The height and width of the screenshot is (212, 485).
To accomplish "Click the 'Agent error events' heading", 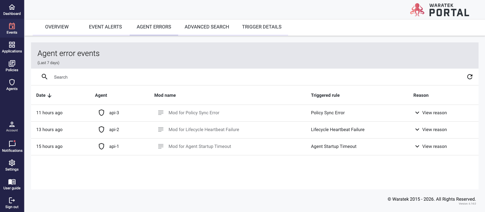I will 69,53.
